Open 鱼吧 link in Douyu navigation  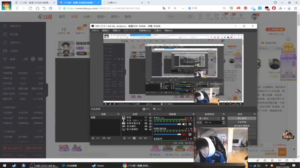[128, 16]
